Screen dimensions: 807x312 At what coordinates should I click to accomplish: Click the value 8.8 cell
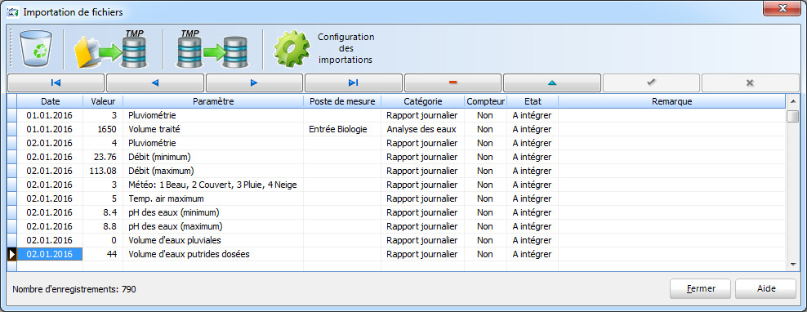(103, 226)
